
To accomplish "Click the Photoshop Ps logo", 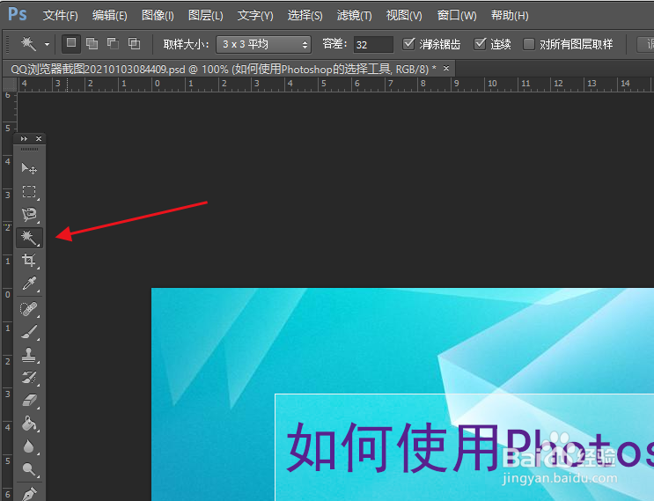I will coord(18,15).
